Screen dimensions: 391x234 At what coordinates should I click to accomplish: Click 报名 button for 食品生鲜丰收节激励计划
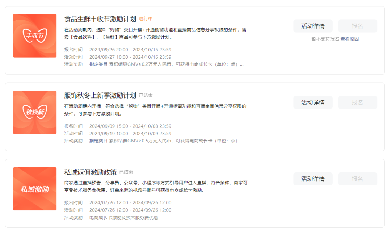pyautogui.click(x=357, y=26)
